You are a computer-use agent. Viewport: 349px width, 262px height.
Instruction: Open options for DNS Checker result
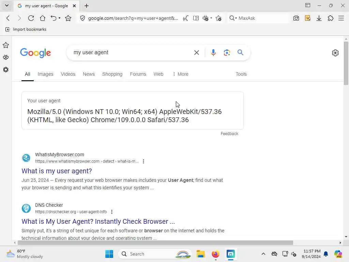(x=112, y=212)
